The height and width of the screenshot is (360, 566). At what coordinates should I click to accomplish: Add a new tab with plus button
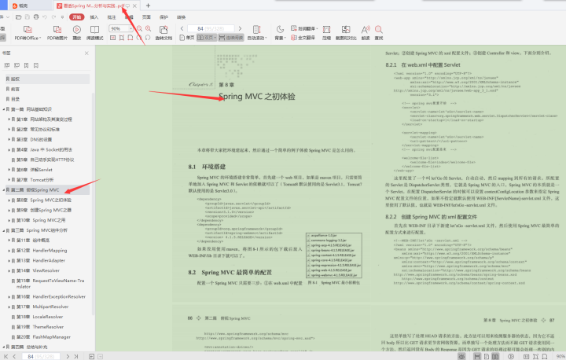pyautogui.click(x=148, y=6)
